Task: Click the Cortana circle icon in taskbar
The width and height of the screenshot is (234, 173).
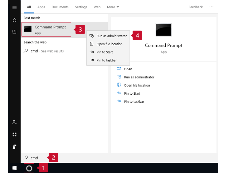Action: coord(29,168)
